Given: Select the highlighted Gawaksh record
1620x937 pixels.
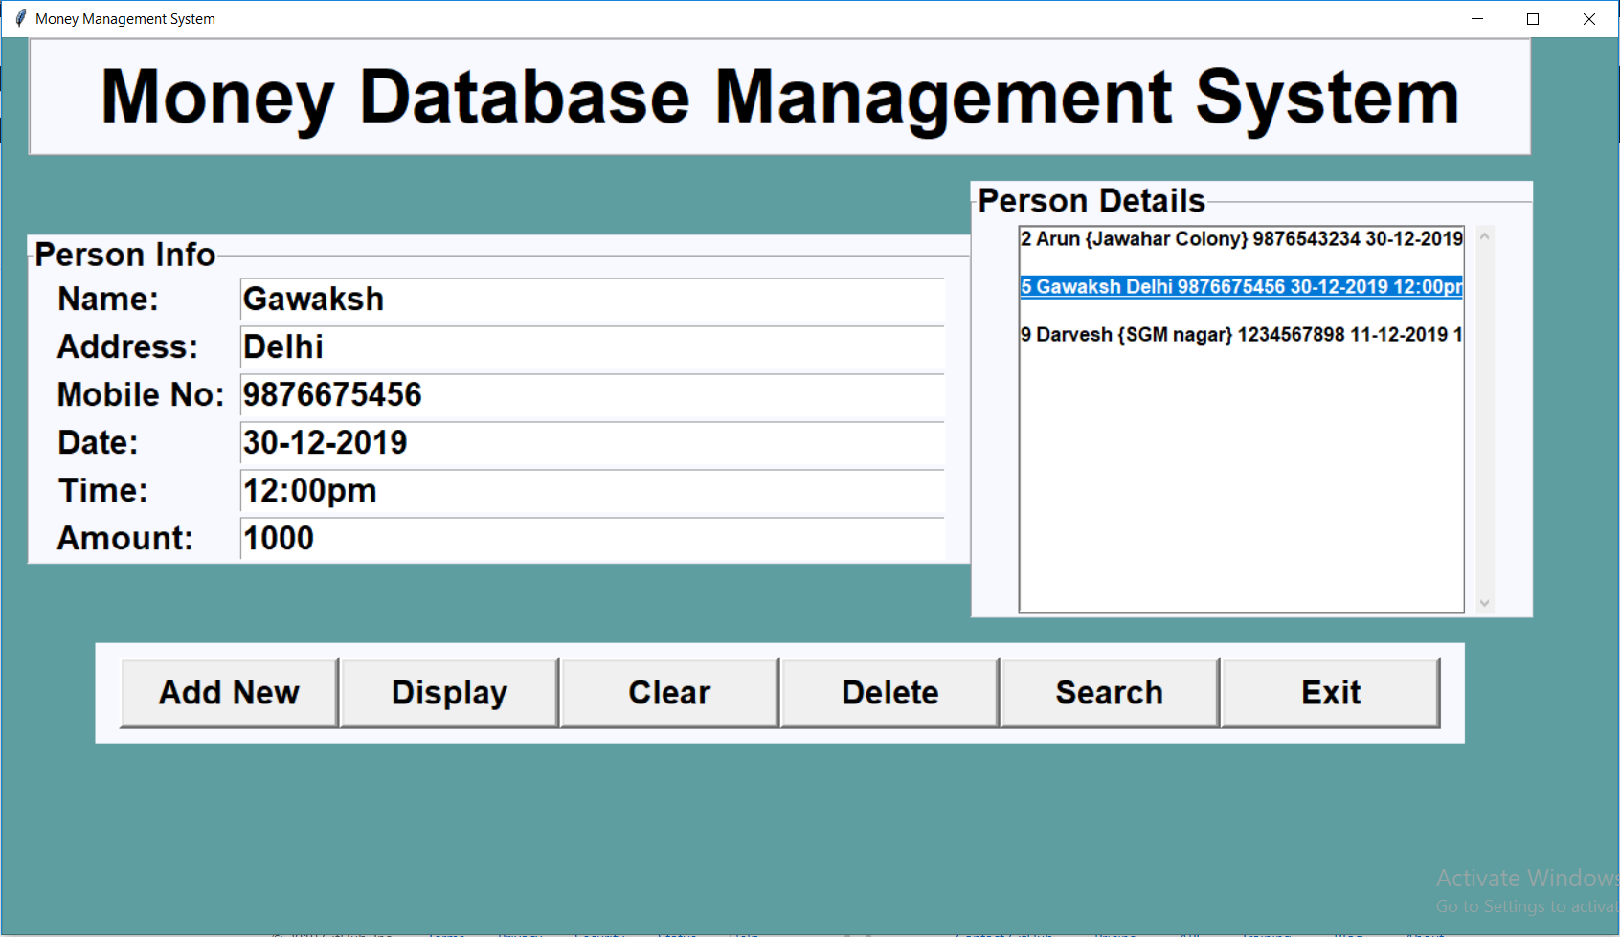Looking at the screenshot, I should coord(1235,287).
